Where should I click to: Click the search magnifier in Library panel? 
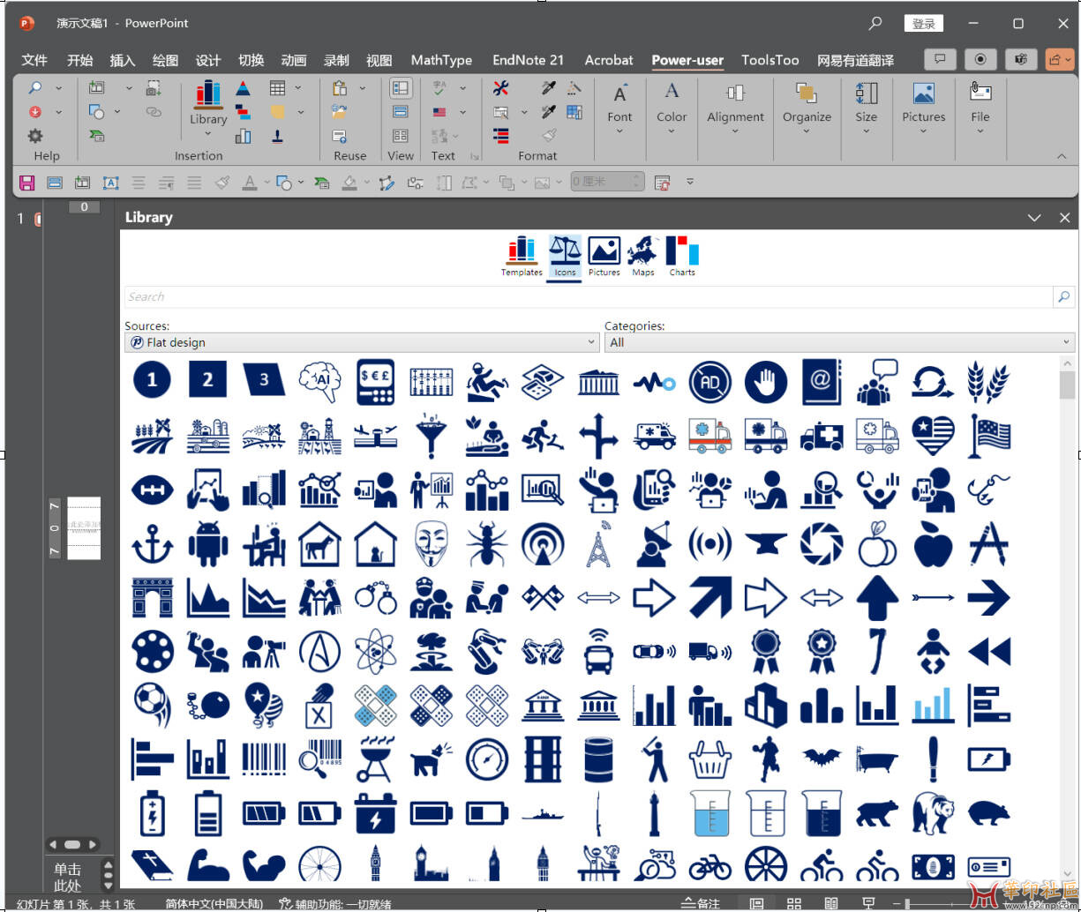(x=1063, y=297)
